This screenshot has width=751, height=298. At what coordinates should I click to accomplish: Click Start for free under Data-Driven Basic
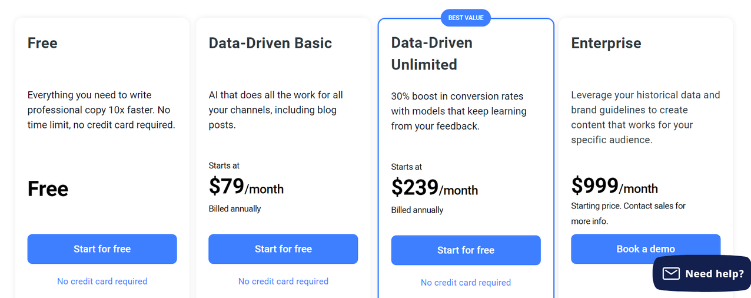pyautogui.click(x=283, y=249)
